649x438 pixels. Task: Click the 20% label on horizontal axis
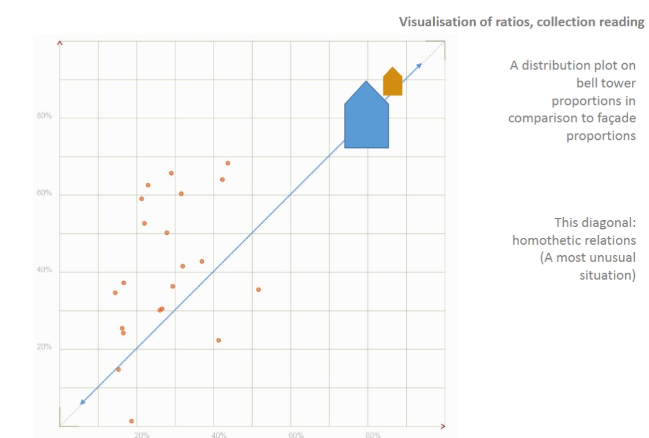(142, 435)
